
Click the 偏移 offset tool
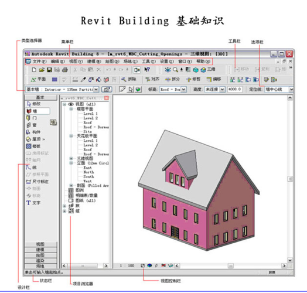pyautogui.click(x=214, y=79)
